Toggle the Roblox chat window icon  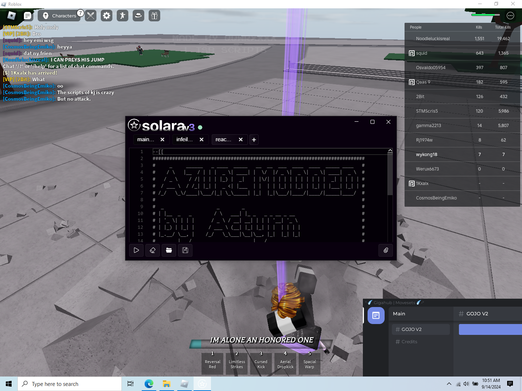click(28, 16)
